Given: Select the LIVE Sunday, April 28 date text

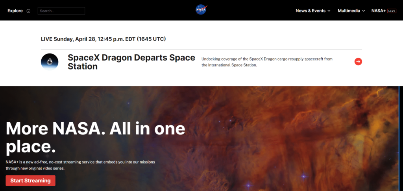Looking at the screenshot, I should pyautogui.click(x=104, y=39).
